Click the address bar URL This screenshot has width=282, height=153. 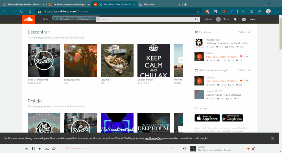tap(66, 11)
